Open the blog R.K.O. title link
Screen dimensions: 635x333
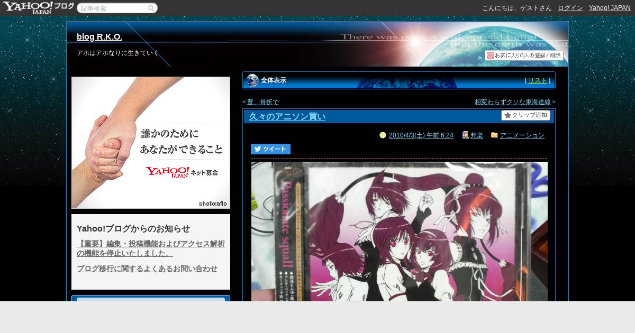point(99,36)
